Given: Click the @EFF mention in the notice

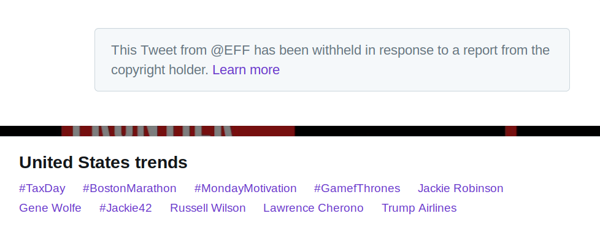Looking at the screenshot, I should [230, 50].
